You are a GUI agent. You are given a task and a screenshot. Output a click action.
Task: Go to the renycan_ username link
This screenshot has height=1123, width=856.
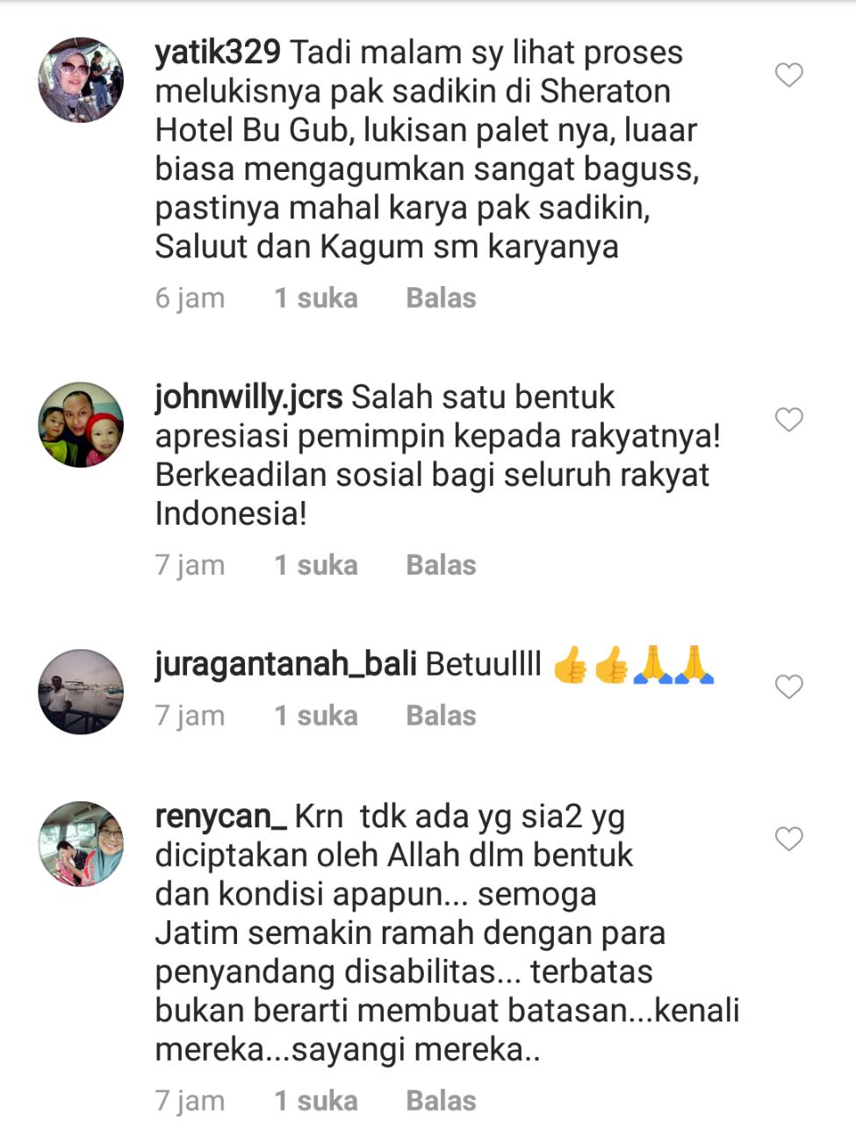coord(220,817)
